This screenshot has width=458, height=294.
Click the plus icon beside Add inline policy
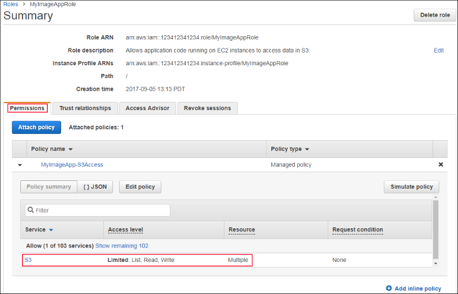tap(388, 288)
